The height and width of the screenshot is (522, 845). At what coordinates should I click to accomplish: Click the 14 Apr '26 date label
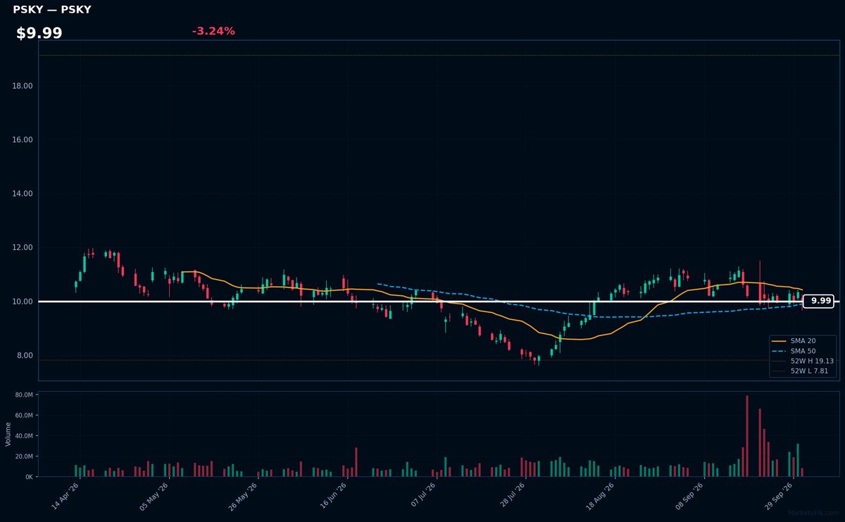coord(64,497)
